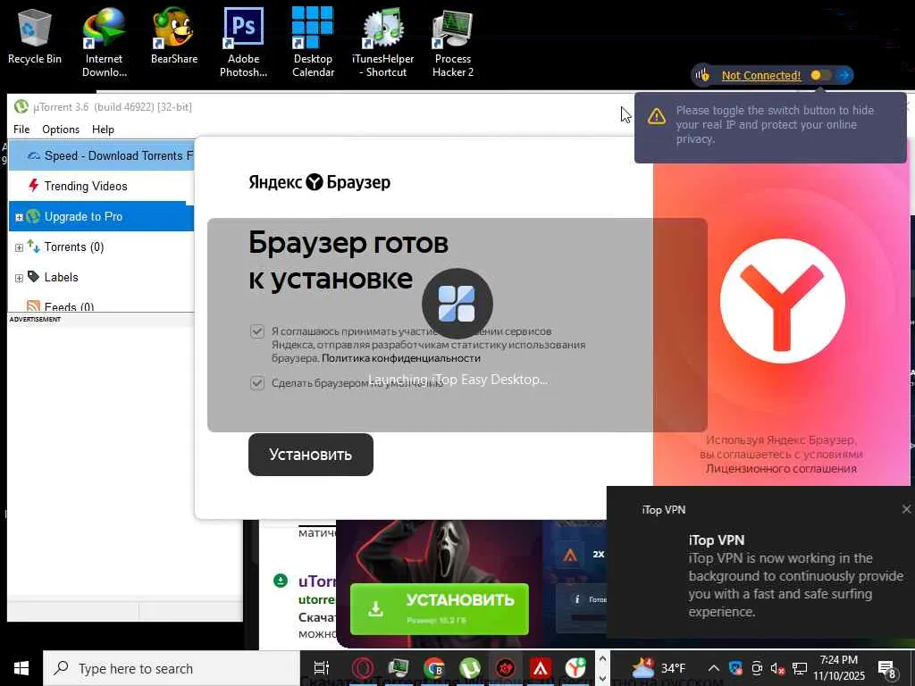Open the uTorrent Options menu
This screenshot has height=686, width=915.
coord(61,129)
